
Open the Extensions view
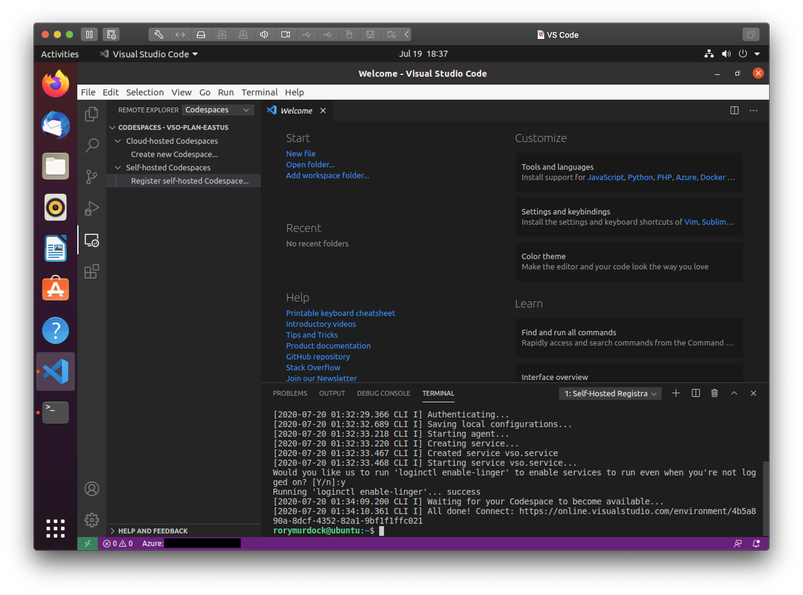(91, 272)
